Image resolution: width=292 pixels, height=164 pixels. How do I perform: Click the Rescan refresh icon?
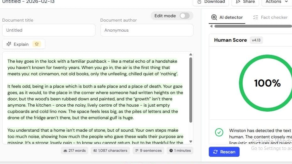215,152
